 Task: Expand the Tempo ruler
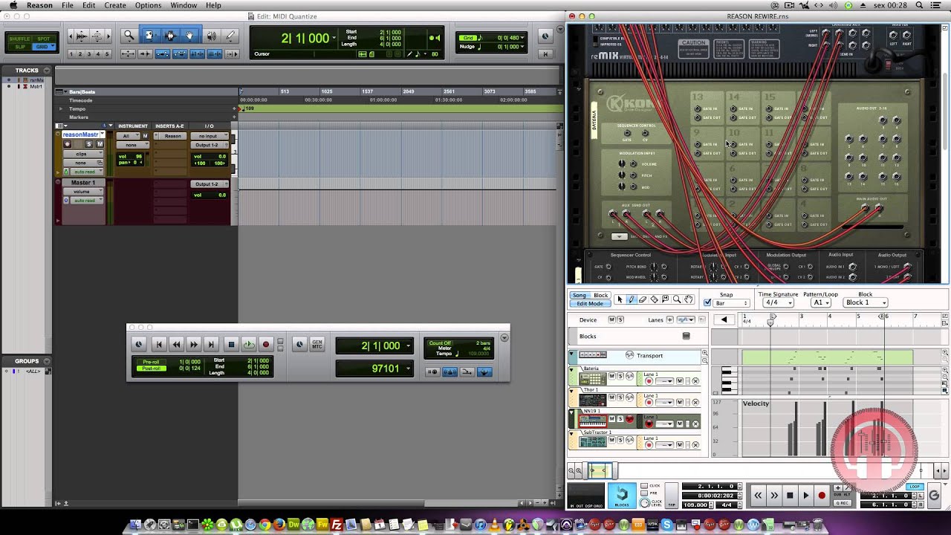click(61, 108)
